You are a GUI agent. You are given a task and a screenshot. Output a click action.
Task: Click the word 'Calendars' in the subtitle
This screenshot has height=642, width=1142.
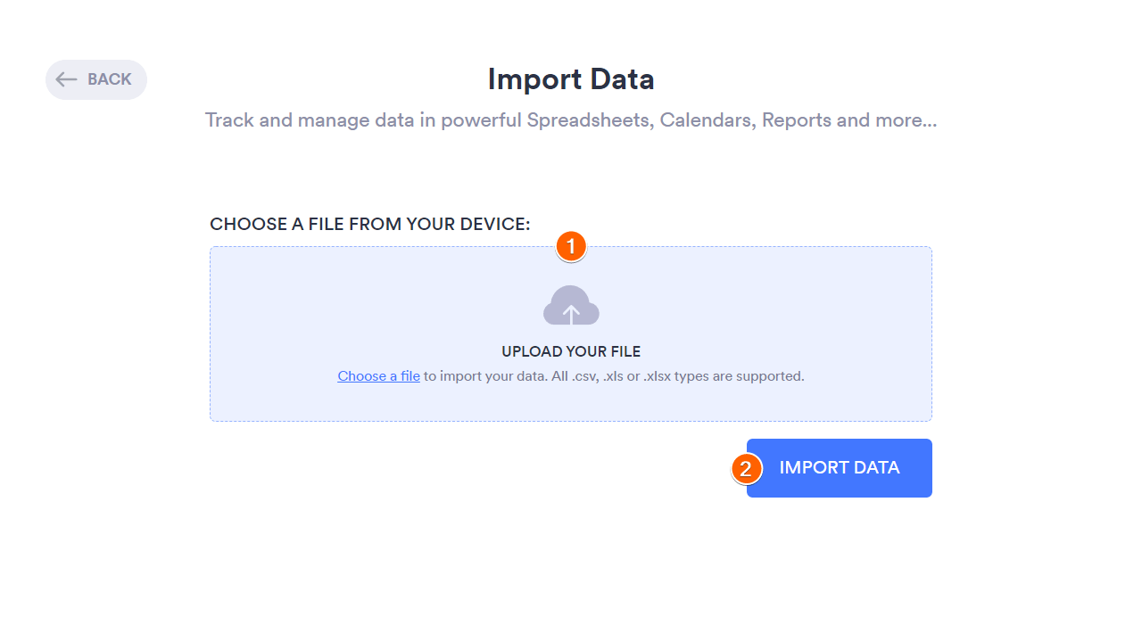707,119
